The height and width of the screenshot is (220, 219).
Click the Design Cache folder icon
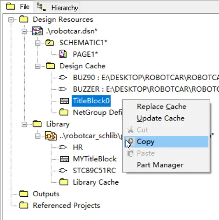tap(51, 66)
